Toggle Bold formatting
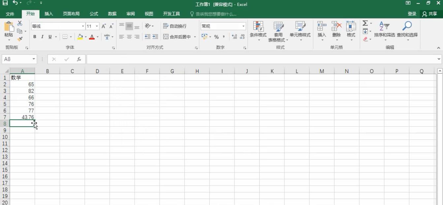This screenshot has height=205, width=443. coord(35,37)
